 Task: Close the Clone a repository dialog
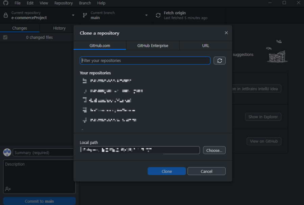[x=226, y=33]
